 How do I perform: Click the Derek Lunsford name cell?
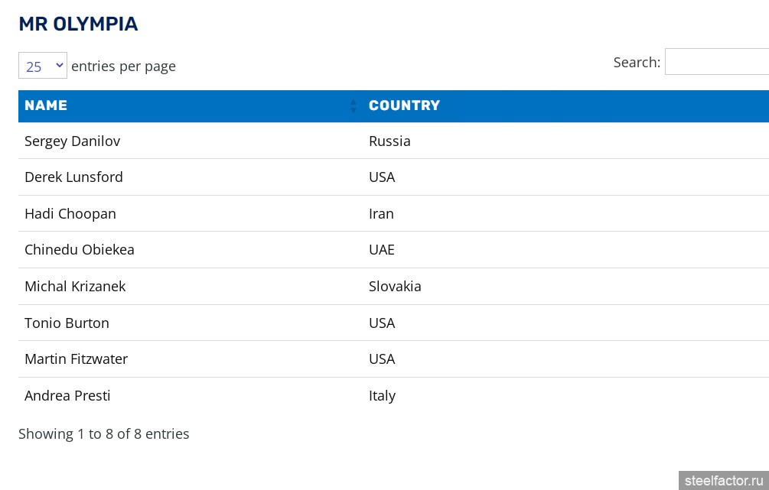pos(73,177)
